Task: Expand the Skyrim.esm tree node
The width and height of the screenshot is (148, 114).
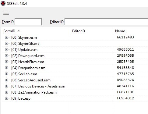Action: point(6,37)
